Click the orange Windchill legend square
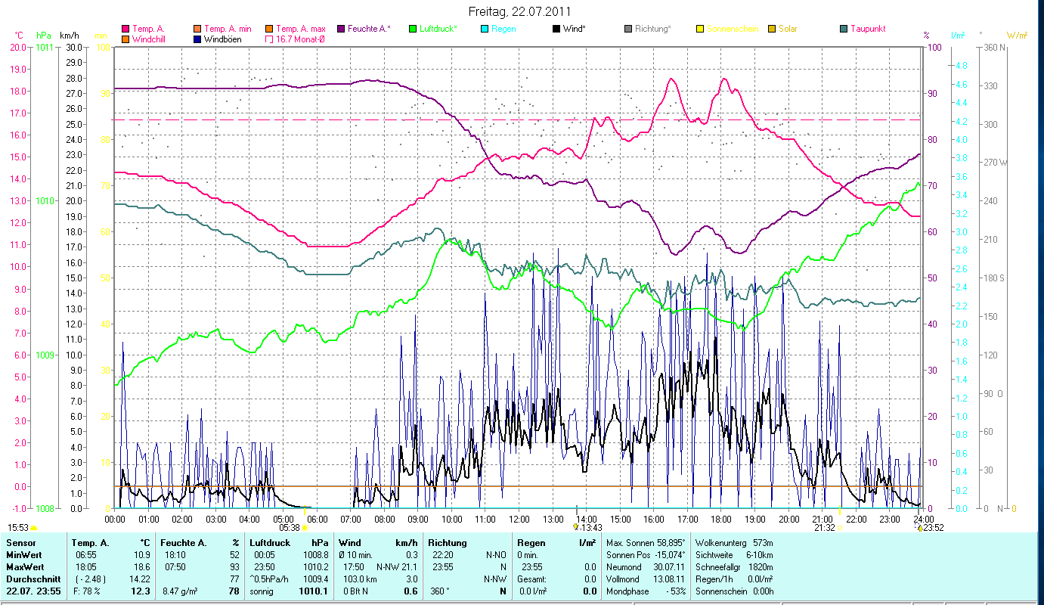The height and width of the screenshot is (605, 1044). pyautogui.click(x=125, y=39)
